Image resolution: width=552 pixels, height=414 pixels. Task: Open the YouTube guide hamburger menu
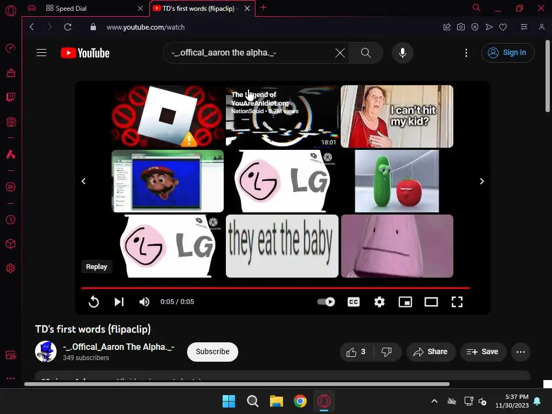[42, 53]
